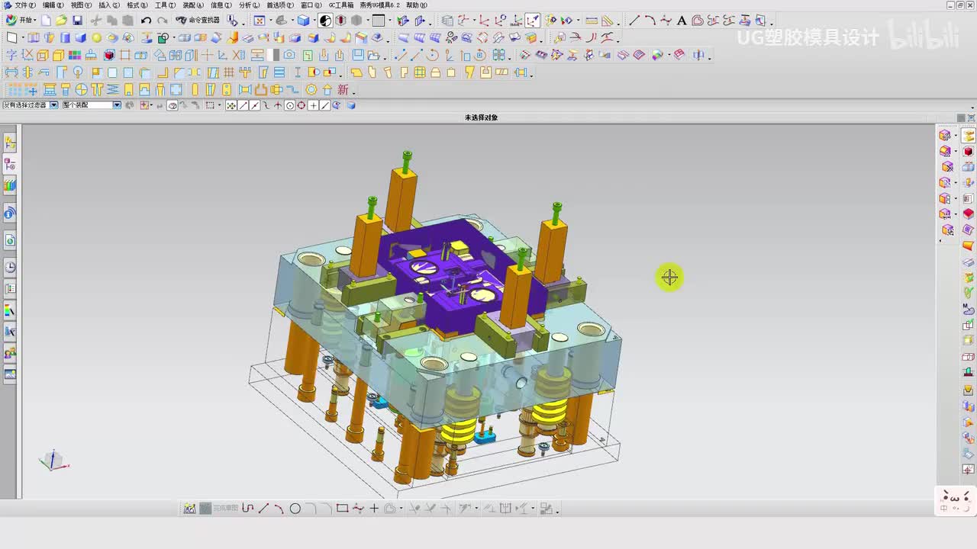Select the sketch Point plus tool in the bottom toolbar
977x549 pixels.
pyautogui.click(x=374, y=509)
